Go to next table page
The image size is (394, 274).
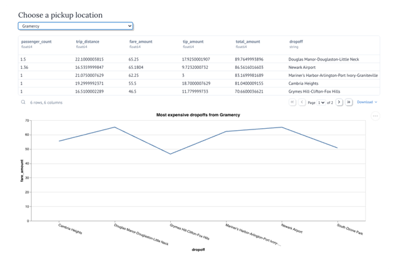point(339,103)
